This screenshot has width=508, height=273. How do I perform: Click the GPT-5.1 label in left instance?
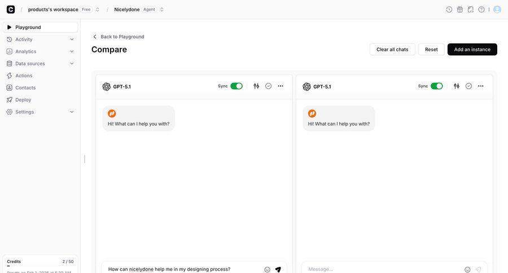tap(122, 86)
